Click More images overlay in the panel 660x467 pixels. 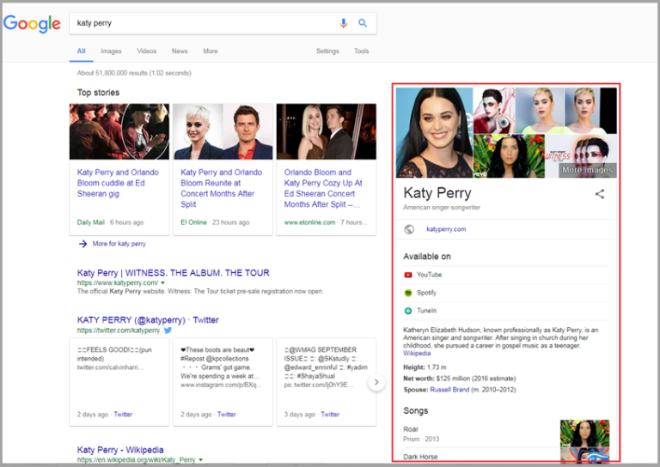pos(587,170)
